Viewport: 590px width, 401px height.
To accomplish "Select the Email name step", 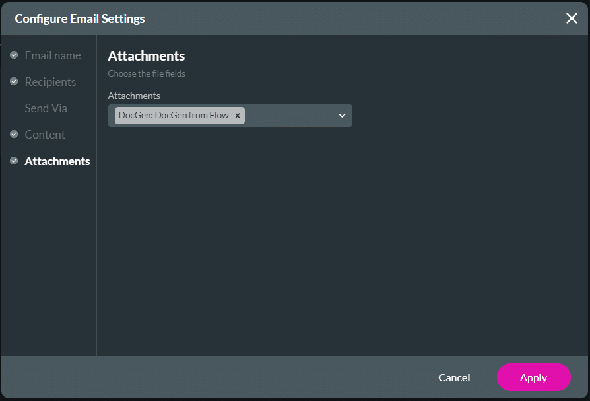I will [x=53, y=55].
